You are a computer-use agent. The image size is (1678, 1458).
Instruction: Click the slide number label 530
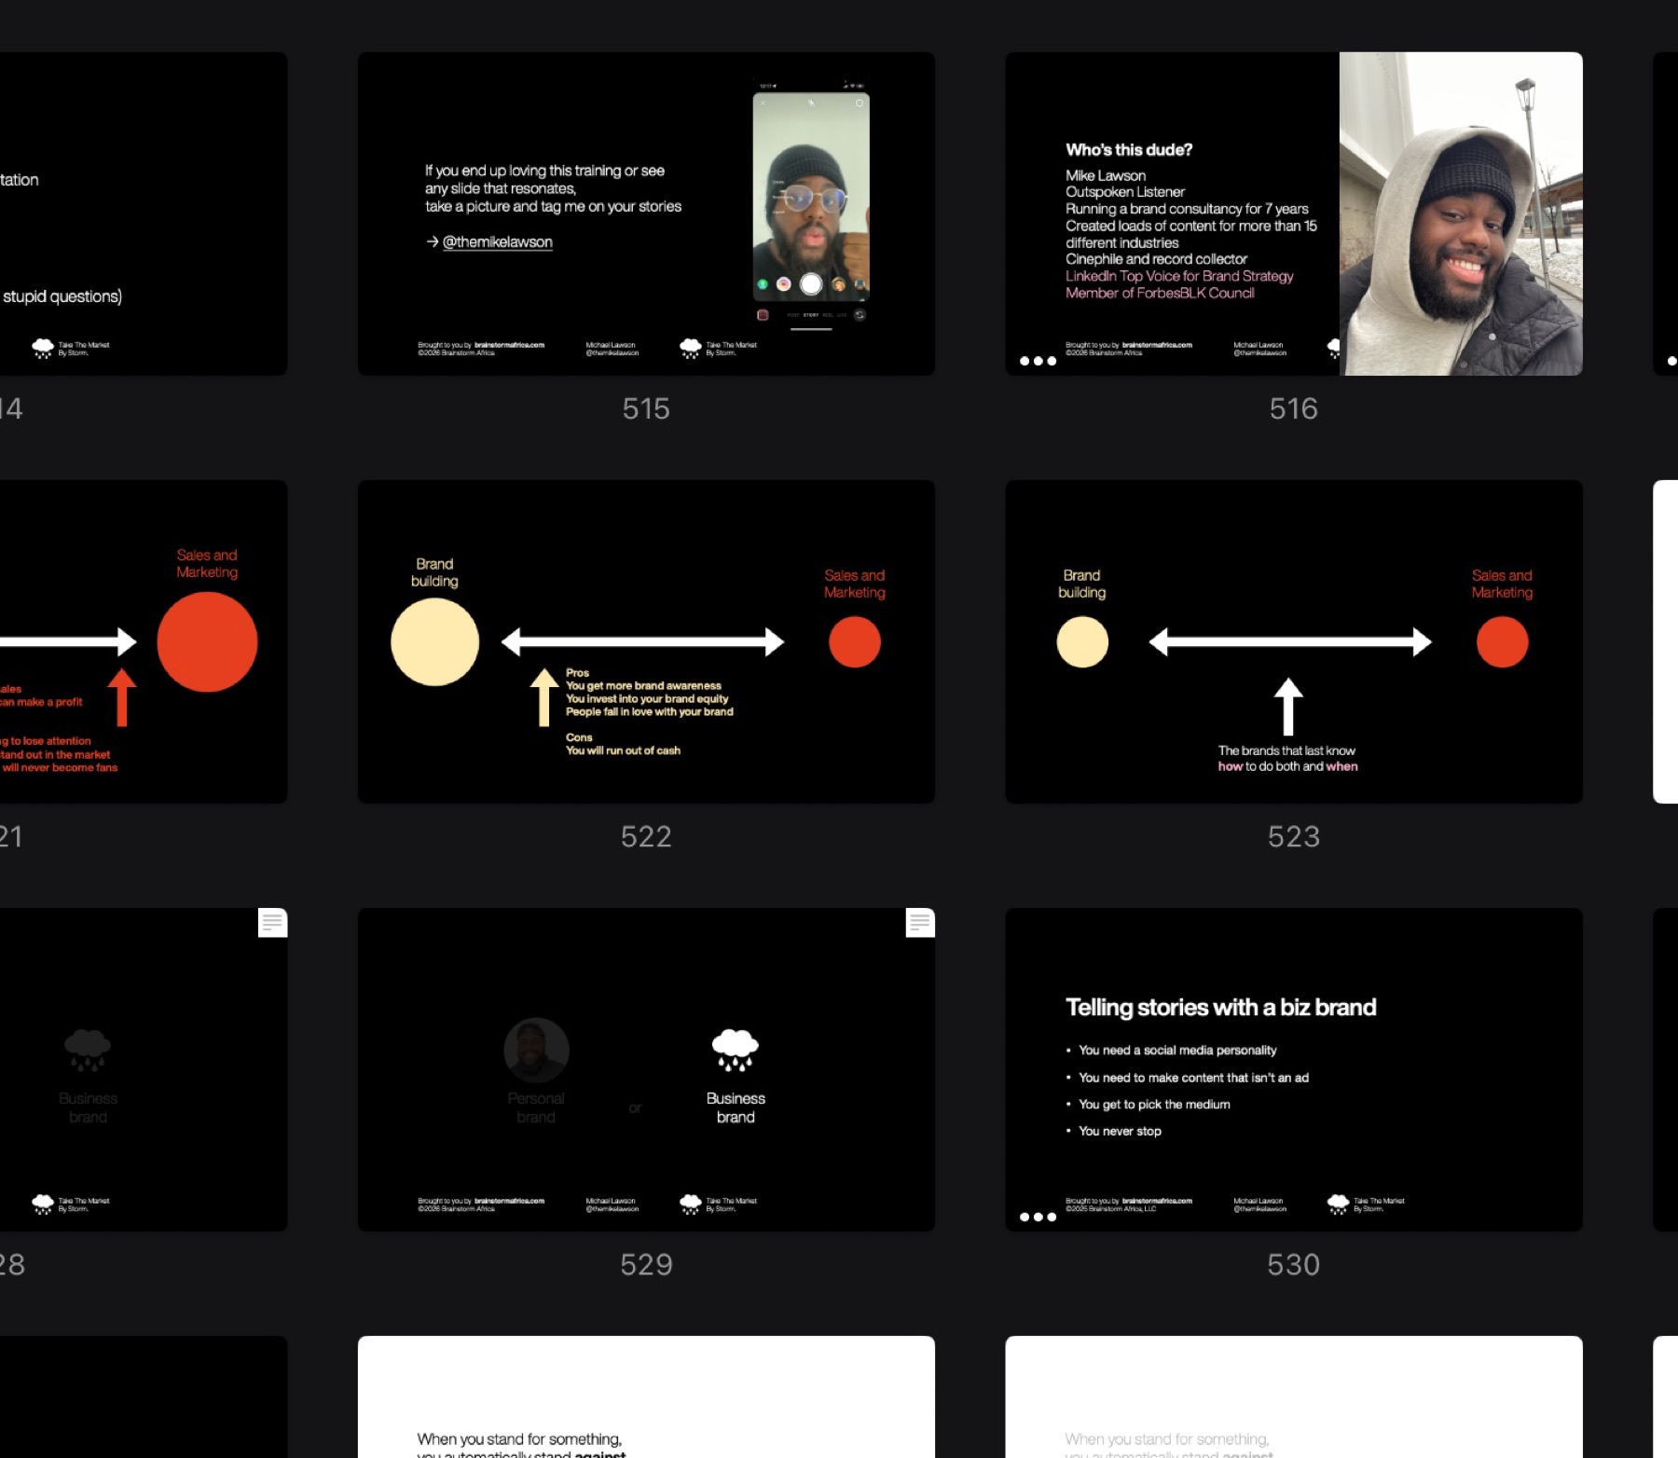[x=1294, y=1264]
